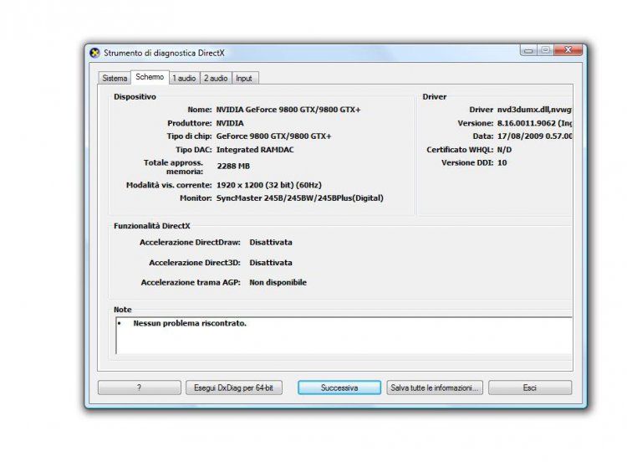The height and width of the screenshot is (462, 627).
Task: Click 'Integrated RAMDAC' value
Action: tap(255, 150)
